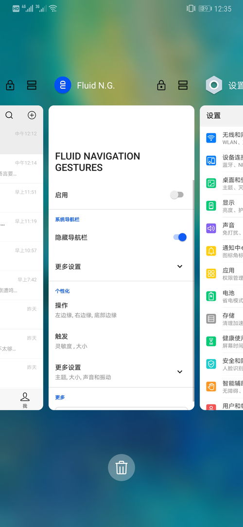
Task: Tap the blue Fluid N.G. app icon
Action: (x=63, y=85)
